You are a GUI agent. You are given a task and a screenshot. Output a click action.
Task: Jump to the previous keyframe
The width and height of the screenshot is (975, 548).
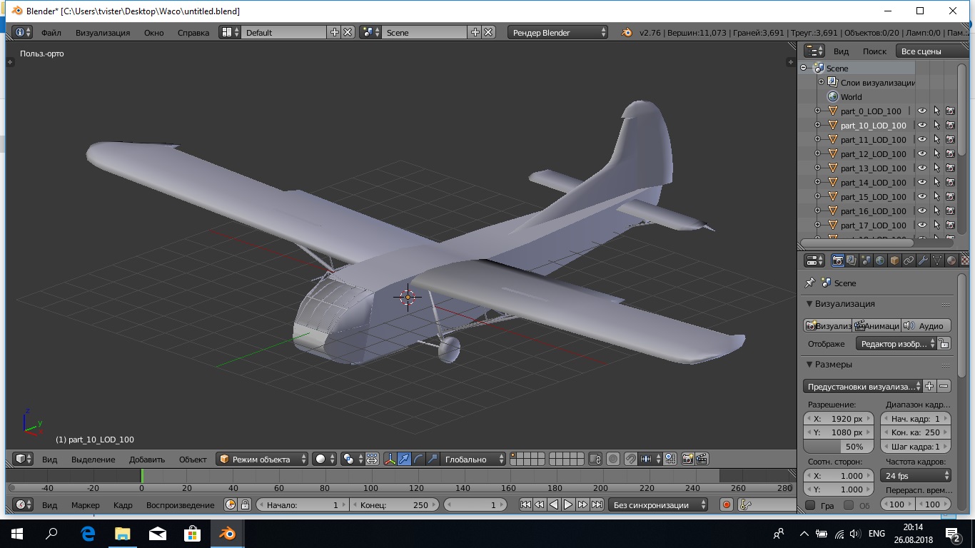click(x=540, y=504)
